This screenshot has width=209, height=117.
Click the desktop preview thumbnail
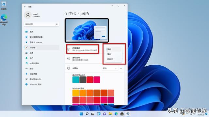click(87, 30)
